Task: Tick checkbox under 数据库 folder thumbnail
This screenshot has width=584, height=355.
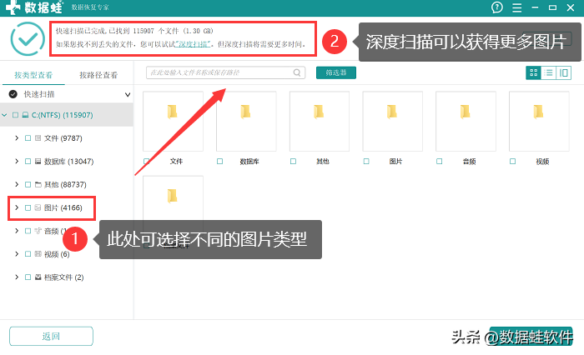Action: coord(219,161)
